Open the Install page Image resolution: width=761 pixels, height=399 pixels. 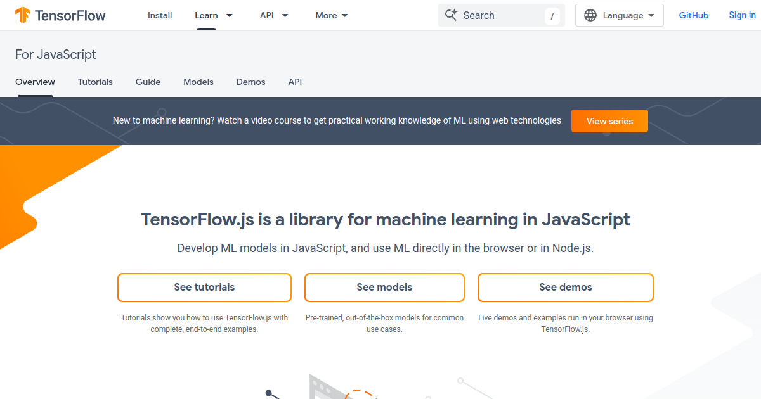(x=160, y=15)
